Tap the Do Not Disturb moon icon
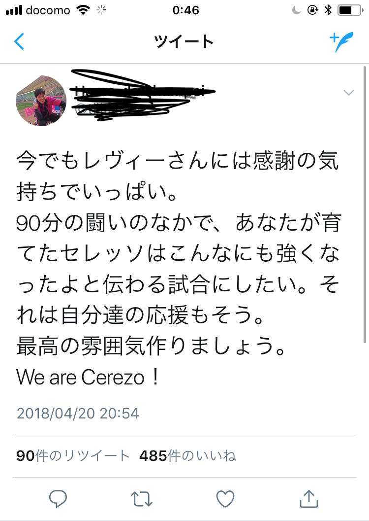This screenshot has height=521, width=369. 296,10
